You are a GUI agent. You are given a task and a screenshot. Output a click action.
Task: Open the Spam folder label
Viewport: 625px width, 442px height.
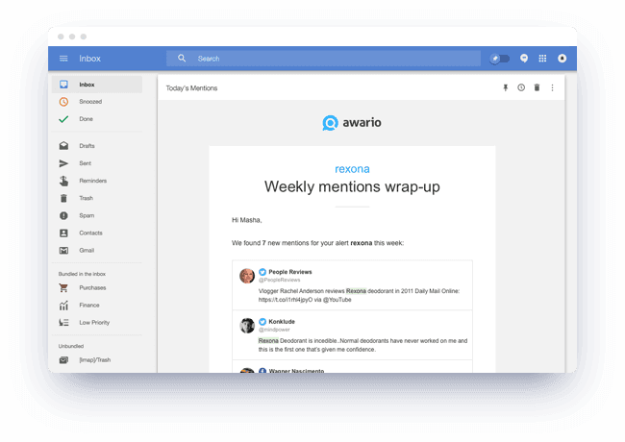tap(87, 215)
